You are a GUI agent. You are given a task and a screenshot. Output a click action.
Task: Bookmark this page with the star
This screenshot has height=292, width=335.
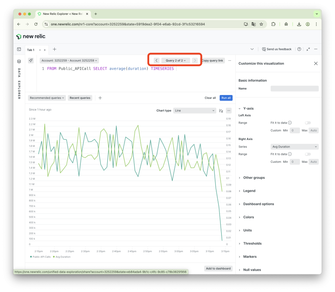point(261,24)
